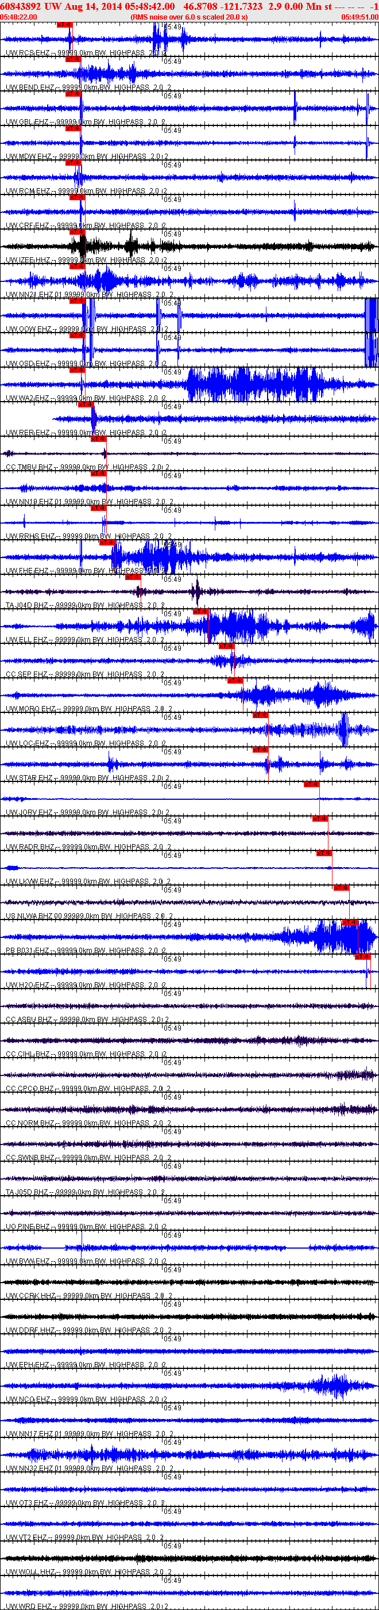Click the 05:49:51.00 end time label
The width and height of the screenshot is (379, 1610).
pos(359,17)
